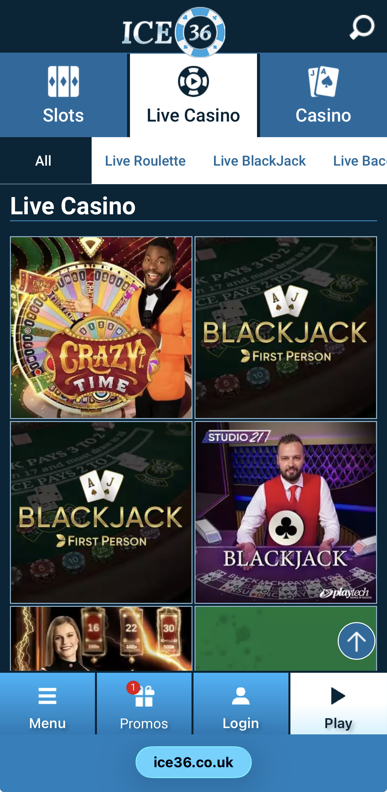Choose the partially visible Live Baccarat filter
387x792 pixels.
click(x=360, y=161)
